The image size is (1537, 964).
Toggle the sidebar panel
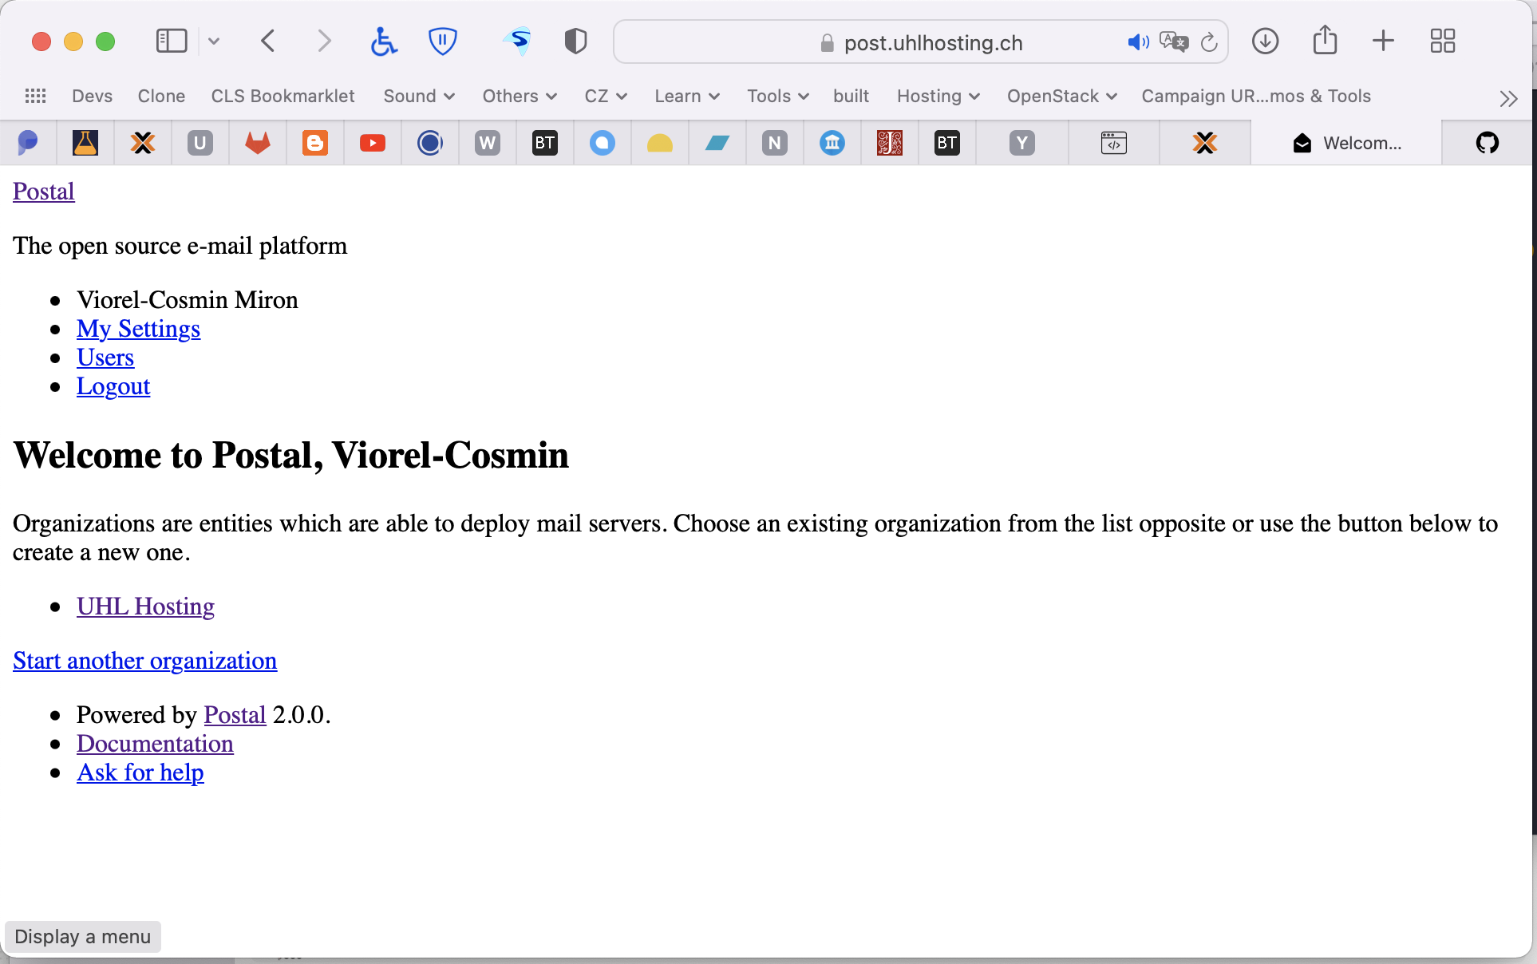tap(171, 41)
